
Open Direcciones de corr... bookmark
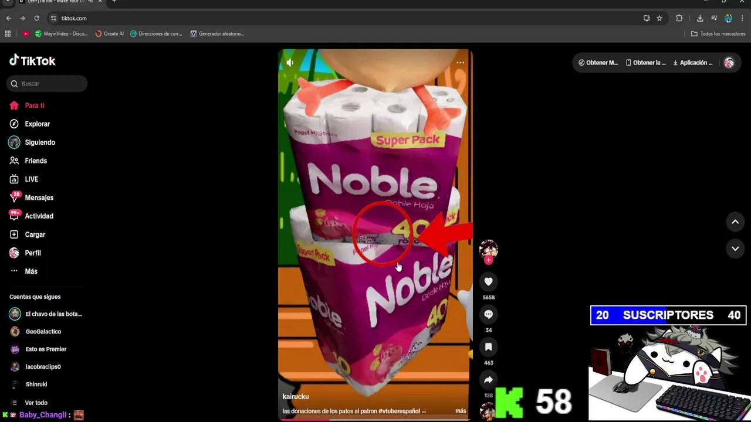(x=157, y=33)
